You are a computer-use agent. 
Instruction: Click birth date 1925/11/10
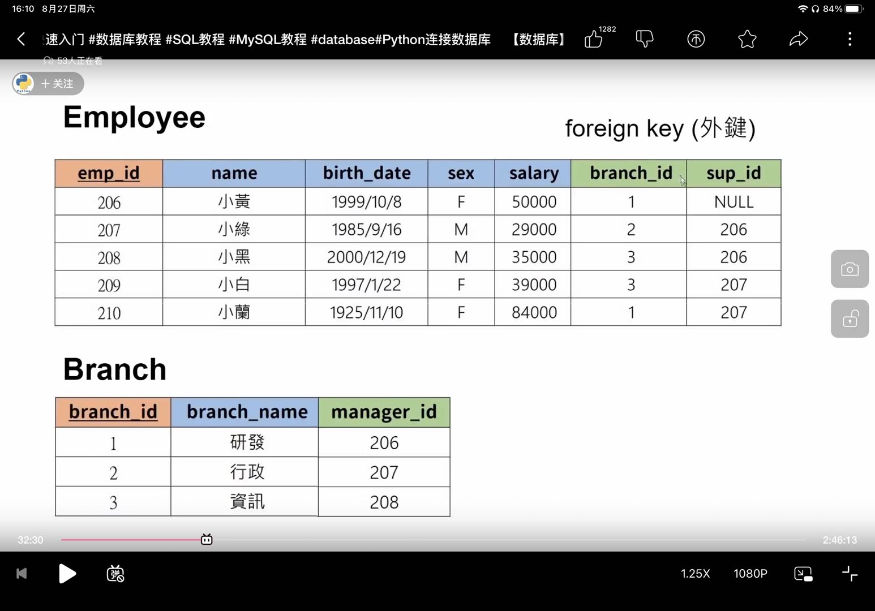tap(367, 312)
